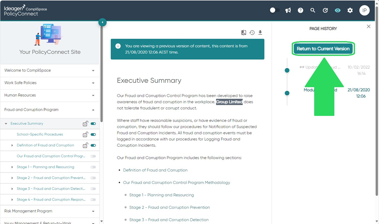Click the download icon above the banner
Viewport: 379px width, 224px height.
pos(260,32)
